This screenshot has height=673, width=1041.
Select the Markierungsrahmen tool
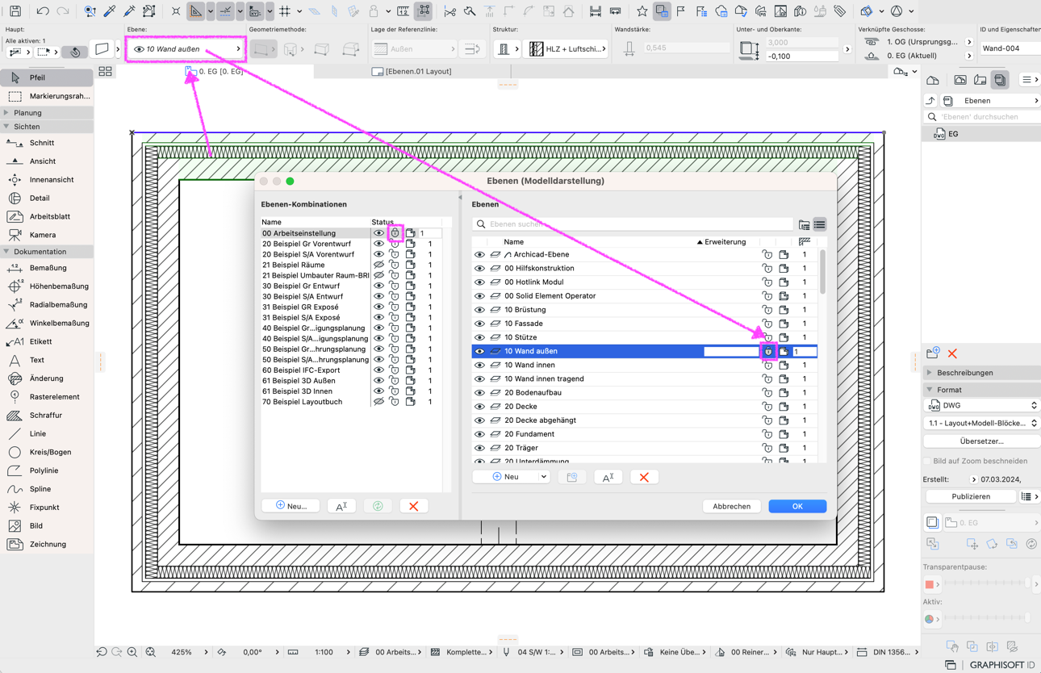[x=47, y=96]
